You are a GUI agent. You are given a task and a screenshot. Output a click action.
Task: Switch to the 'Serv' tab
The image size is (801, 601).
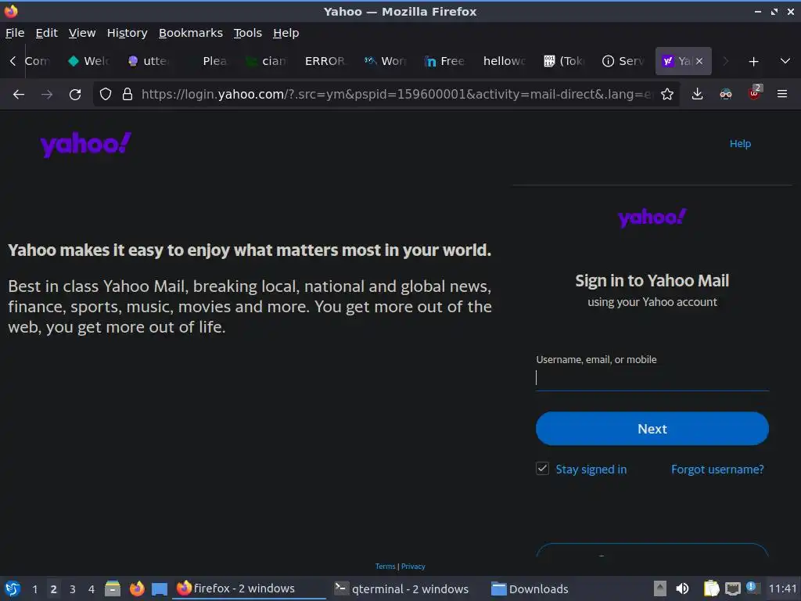623,61
